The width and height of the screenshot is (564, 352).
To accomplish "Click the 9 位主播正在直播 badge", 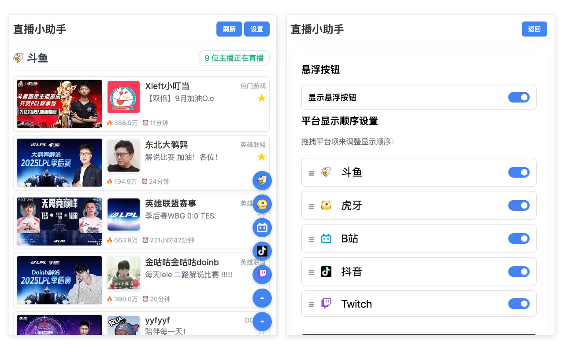I will click(x=234, y=58).
